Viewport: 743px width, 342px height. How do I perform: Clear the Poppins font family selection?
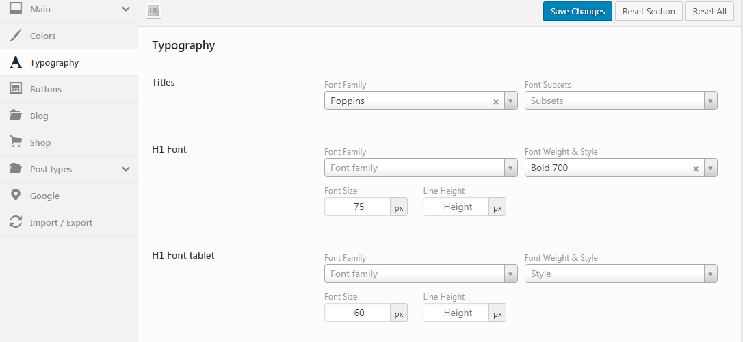496,101
